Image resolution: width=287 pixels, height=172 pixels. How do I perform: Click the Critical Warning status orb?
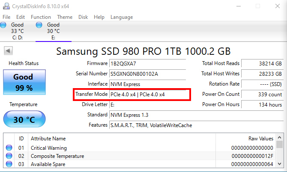click(x=9, y=148)
